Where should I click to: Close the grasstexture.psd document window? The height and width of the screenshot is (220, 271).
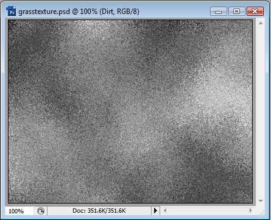coord(255,12)
